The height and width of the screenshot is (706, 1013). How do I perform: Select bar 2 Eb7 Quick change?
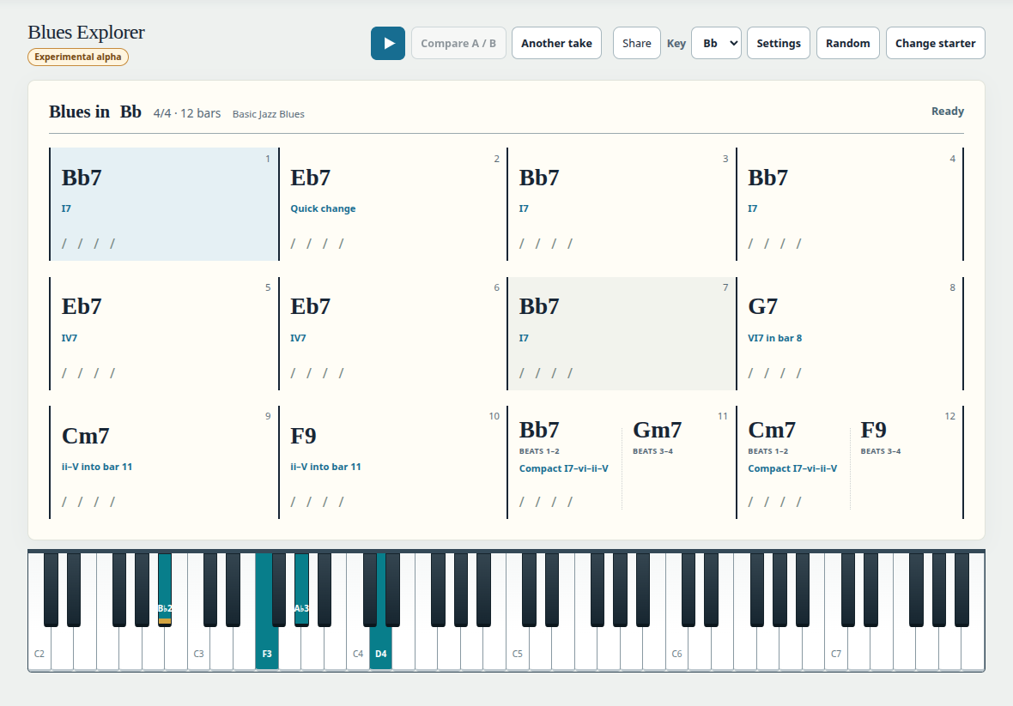[393, 204]
